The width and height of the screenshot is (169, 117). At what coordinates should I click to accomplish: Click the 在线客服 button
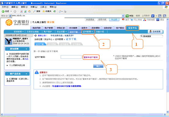[x=155, y=32]
